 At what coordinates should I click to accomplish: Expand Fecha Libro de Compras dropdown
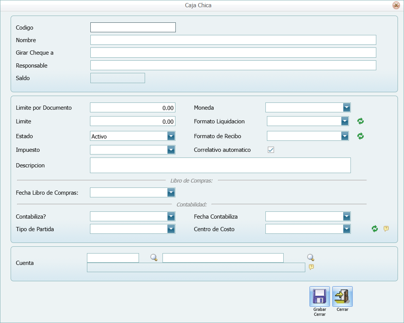tap(171, 193)
